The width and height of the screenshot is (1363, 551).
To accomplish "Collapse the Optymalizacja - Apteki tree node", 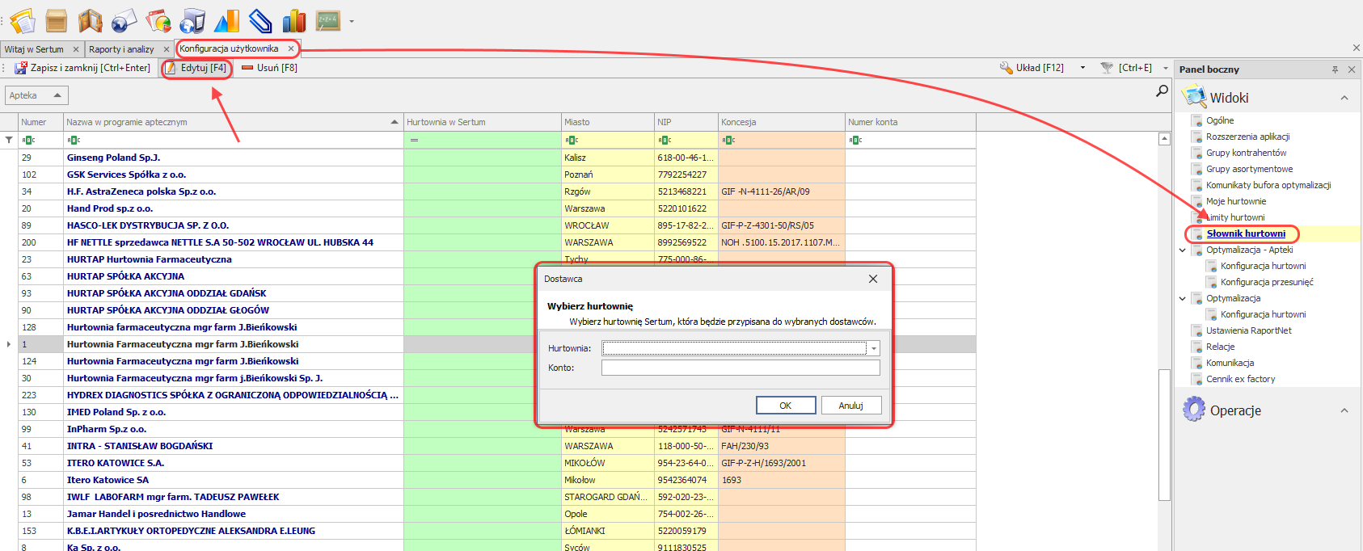I will click(x=1183, y=250).
